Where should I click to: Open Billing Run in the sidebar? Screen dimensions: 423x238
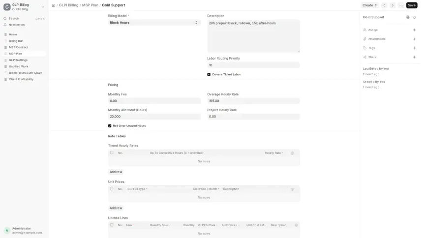click(24, 41)
